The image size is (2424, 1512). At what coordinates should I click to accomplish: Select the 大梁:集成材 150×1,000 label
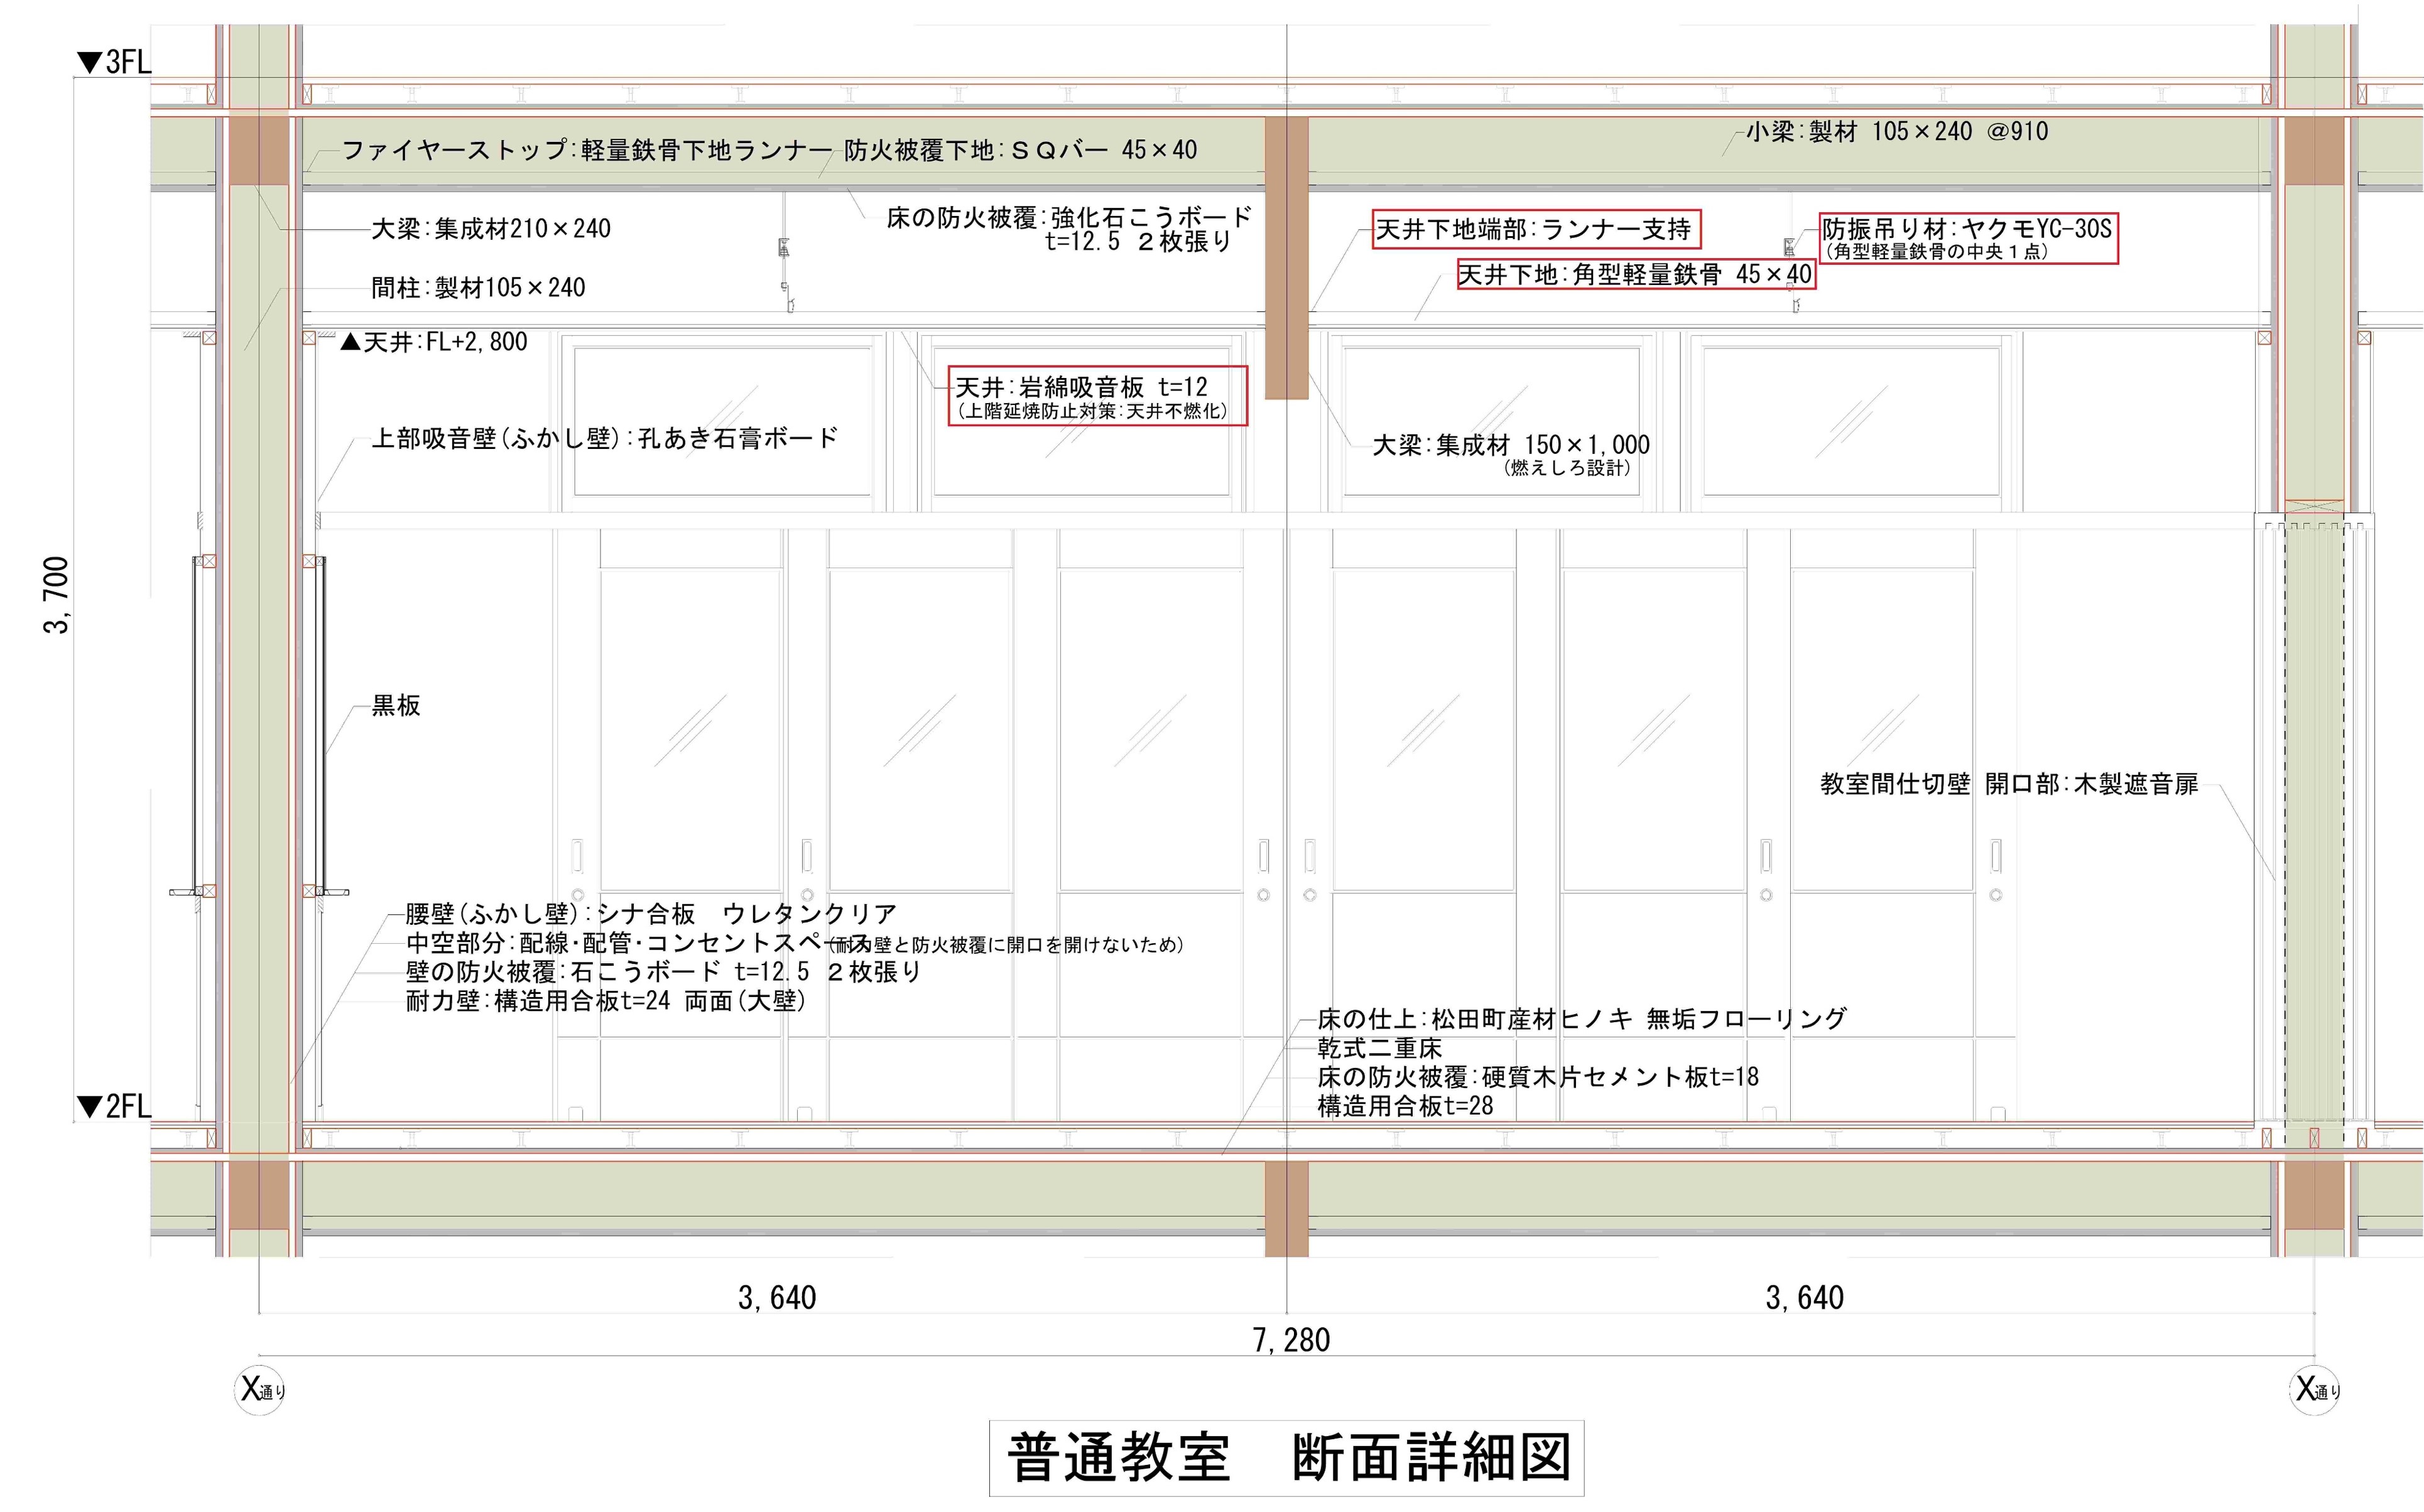coord(1511,445)
